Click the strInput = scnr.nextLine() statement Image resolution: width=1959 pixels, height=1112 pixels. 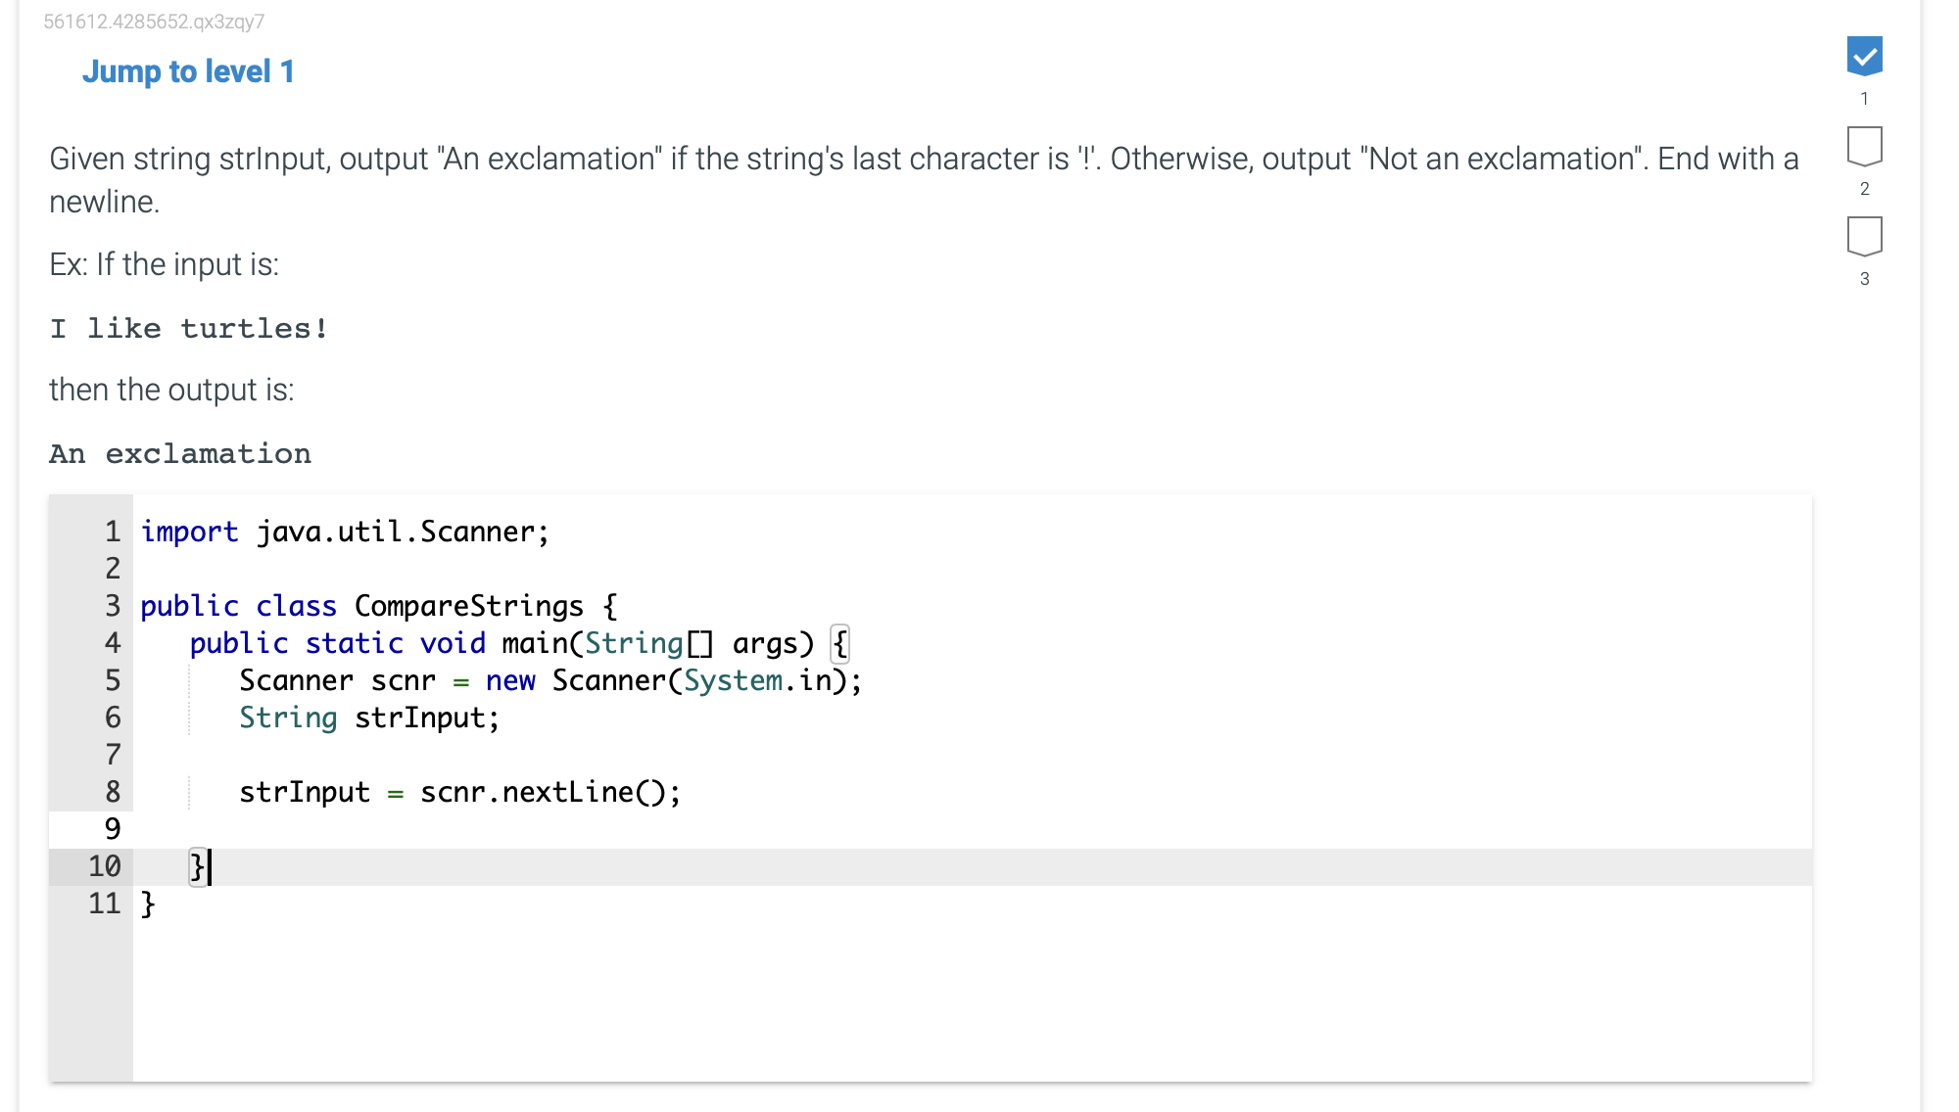(x=460, y=791)
